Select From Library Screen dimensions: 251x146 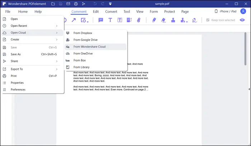[x=96, y=67]
